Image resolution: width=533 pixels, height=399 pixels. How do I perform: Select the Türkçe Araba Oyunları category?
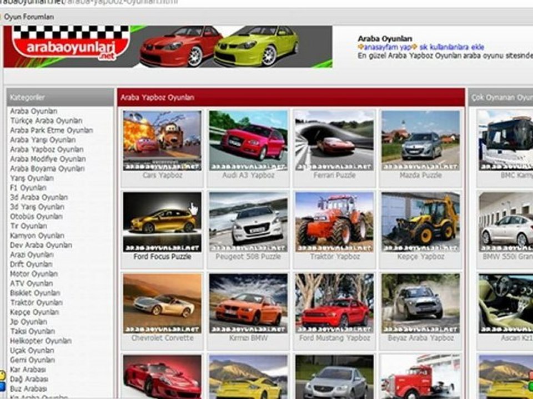(x=46, y=121)
